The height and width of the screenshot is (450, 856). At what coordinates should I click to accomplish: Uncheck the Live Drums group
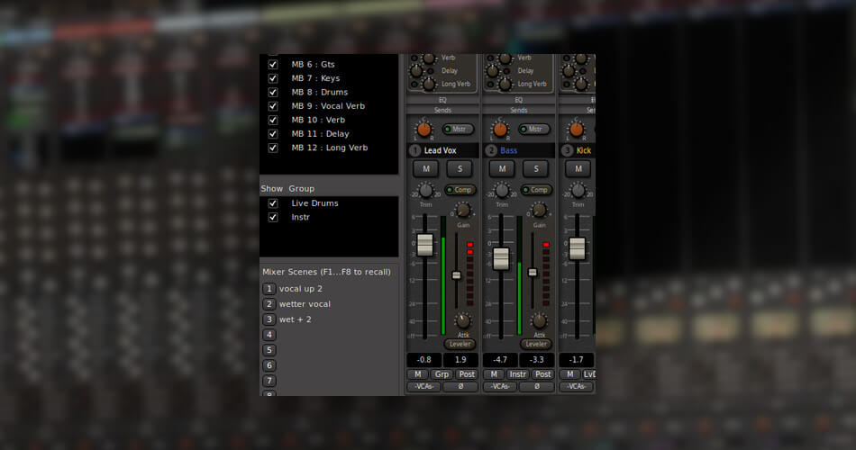[x=273, y=203]
